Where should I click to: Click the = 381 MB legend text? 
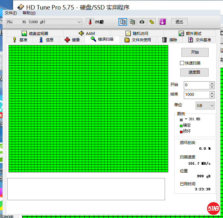click(192, 119)
